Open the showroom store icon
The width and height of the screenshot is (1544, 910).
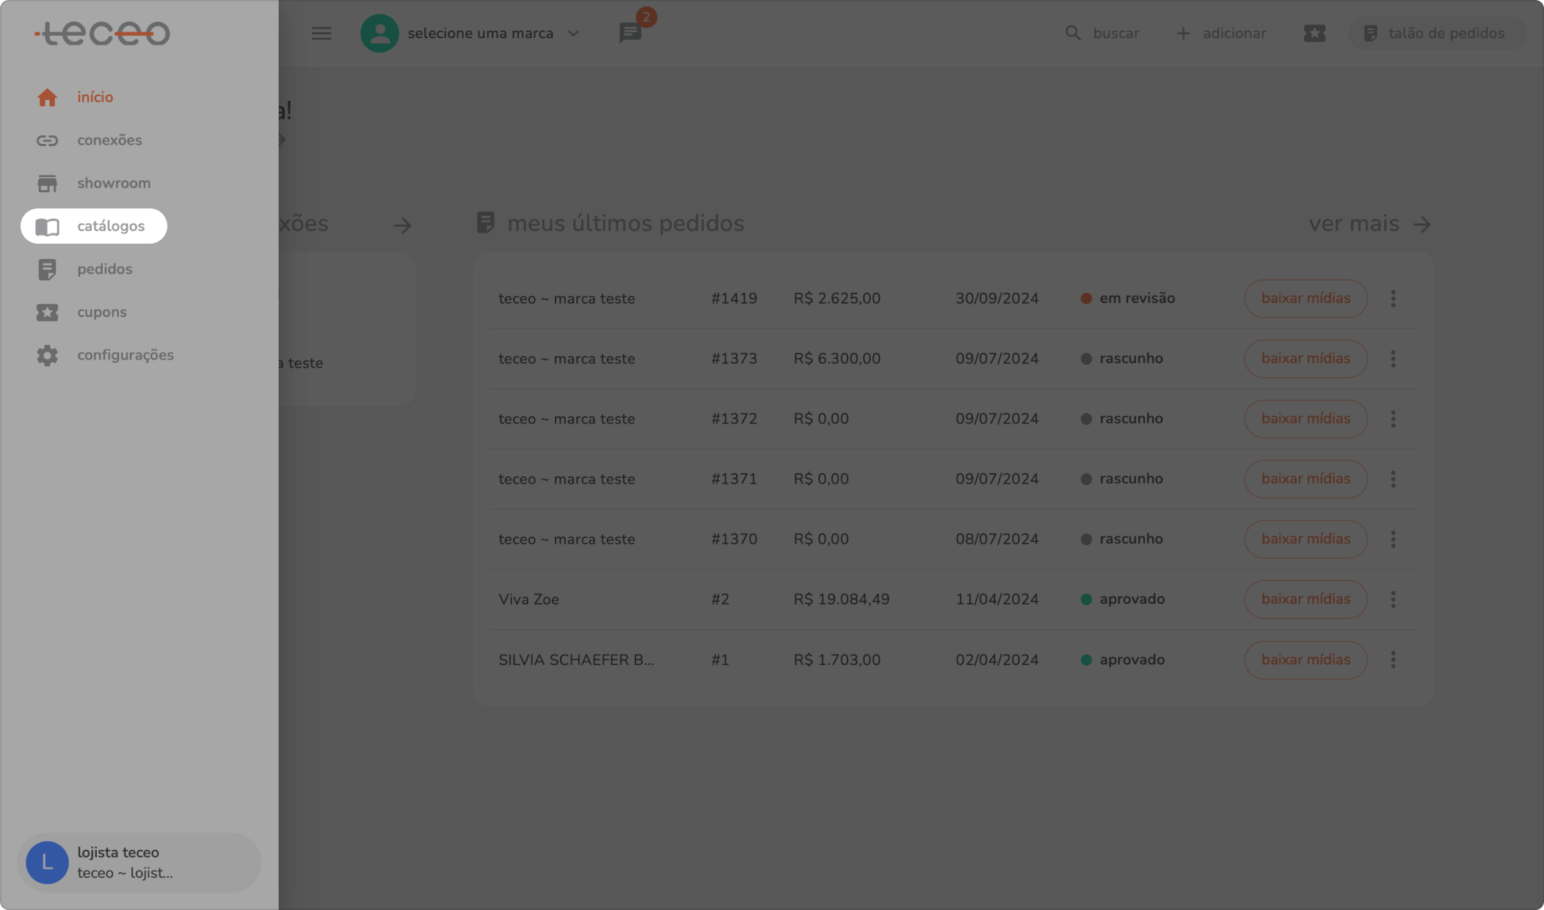click(x=47, y=183)
